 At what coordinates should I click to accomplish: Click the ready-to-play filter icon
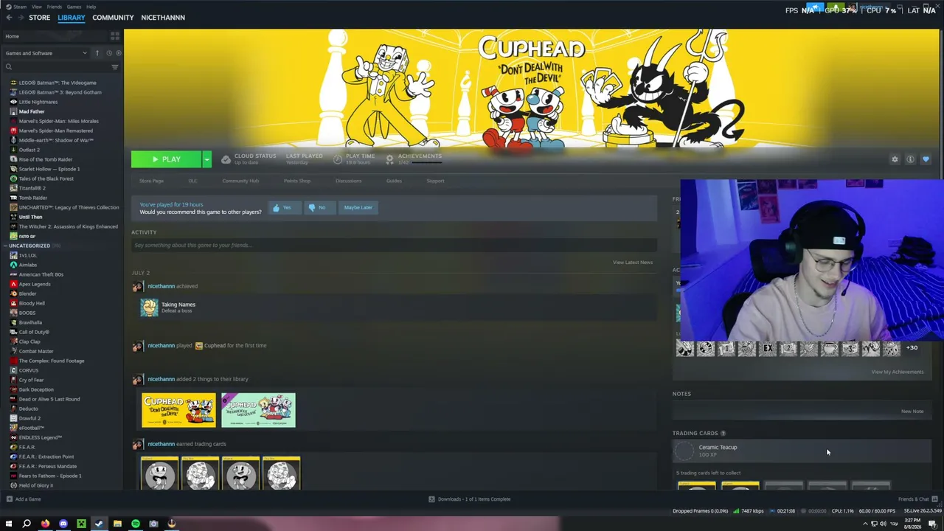(118, 53)
